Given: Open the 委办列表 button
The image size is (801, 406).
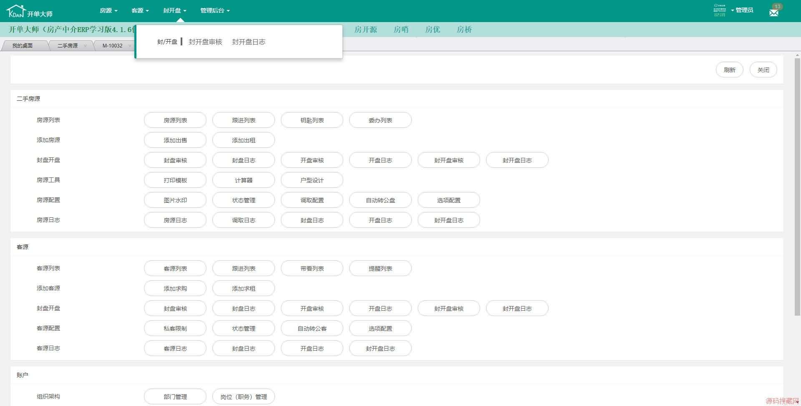Looking at the screenshot, I should pyautogui.click(x=380, y=120).
